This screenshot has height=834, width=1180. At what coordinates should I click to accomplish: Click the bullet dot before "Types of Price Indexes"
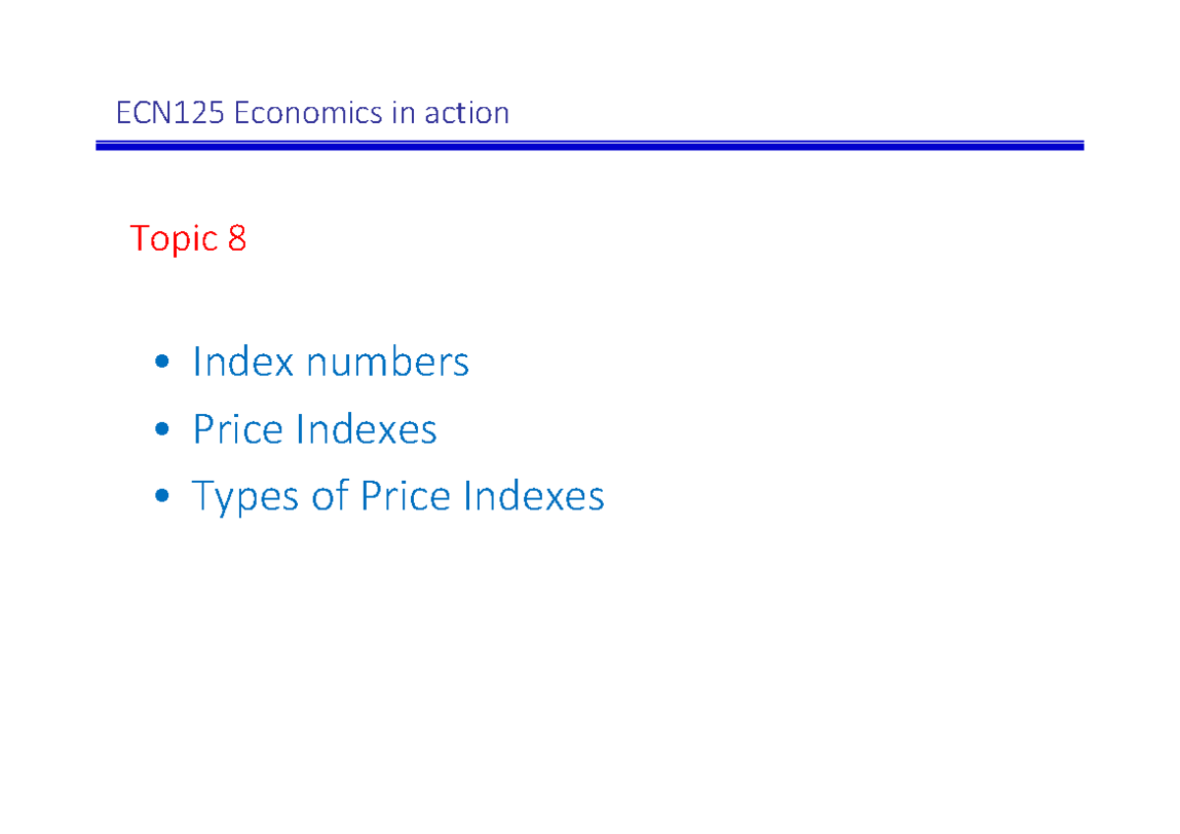163,499
